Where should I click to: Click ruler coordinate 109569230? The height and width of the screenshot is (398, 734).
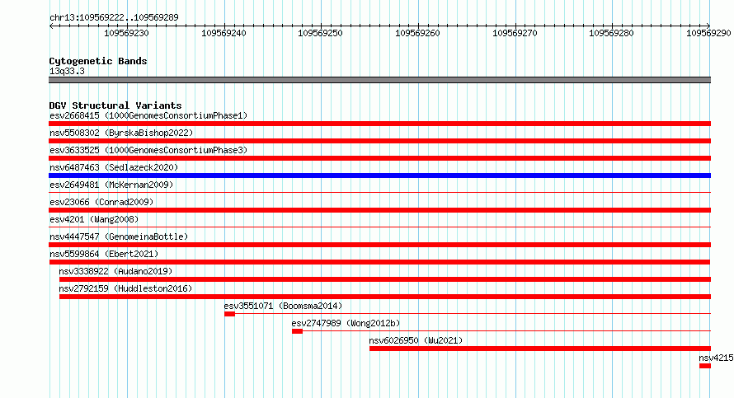(126, 33)
